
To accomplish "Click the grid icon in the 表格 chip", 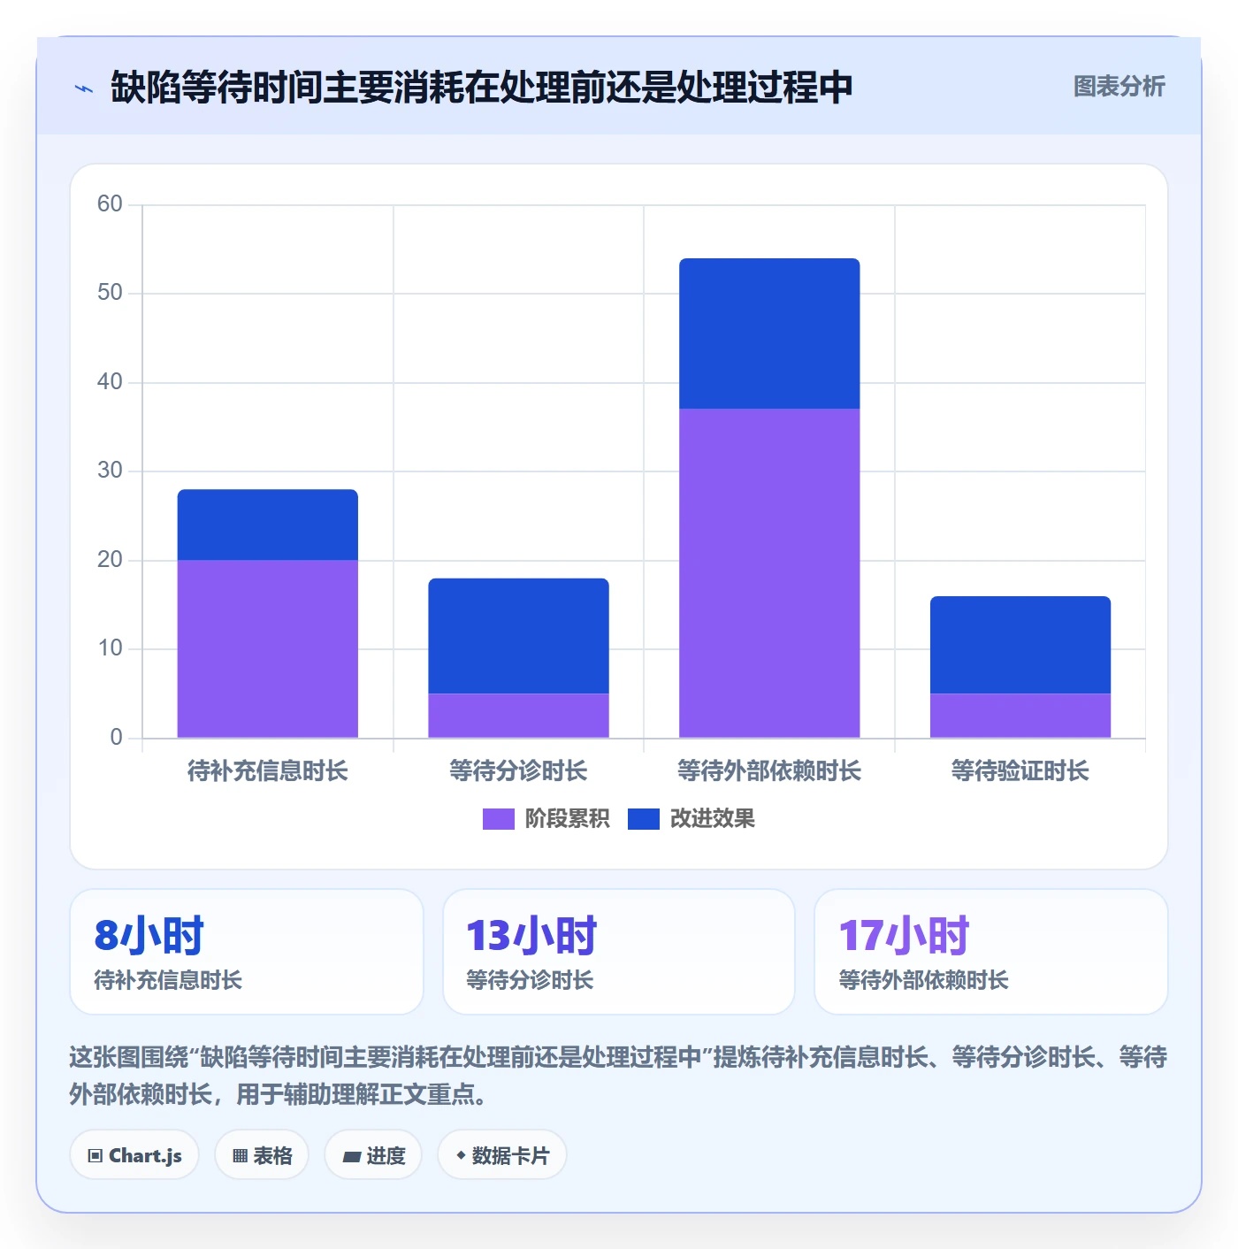I will click(x=241, y=1156).
